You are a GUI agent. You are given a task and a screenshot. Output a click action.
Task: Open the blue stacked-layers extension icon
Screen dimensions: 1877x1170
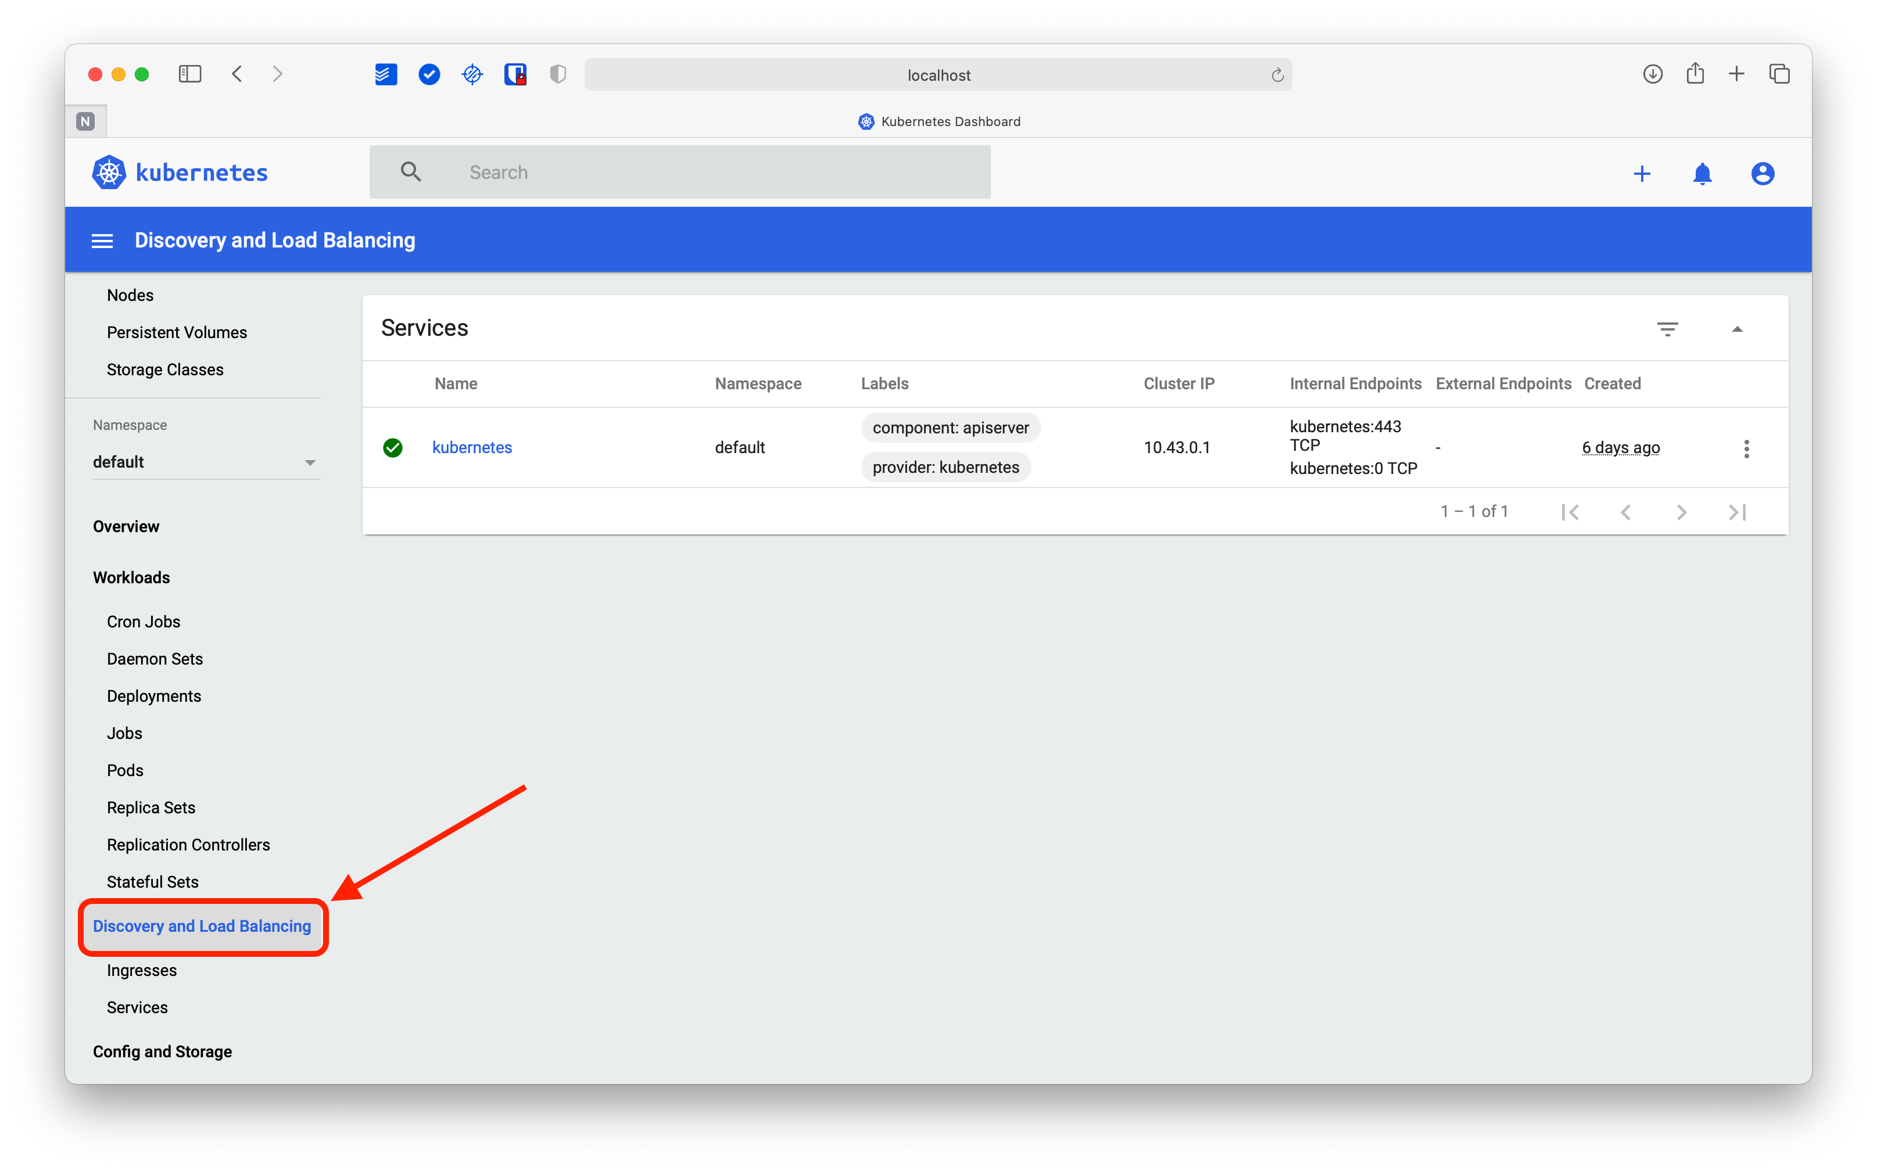tap(385, 74)
